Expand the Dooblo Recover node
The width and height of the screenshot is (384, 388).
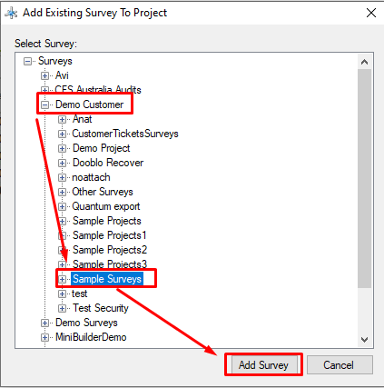[62, 163]
